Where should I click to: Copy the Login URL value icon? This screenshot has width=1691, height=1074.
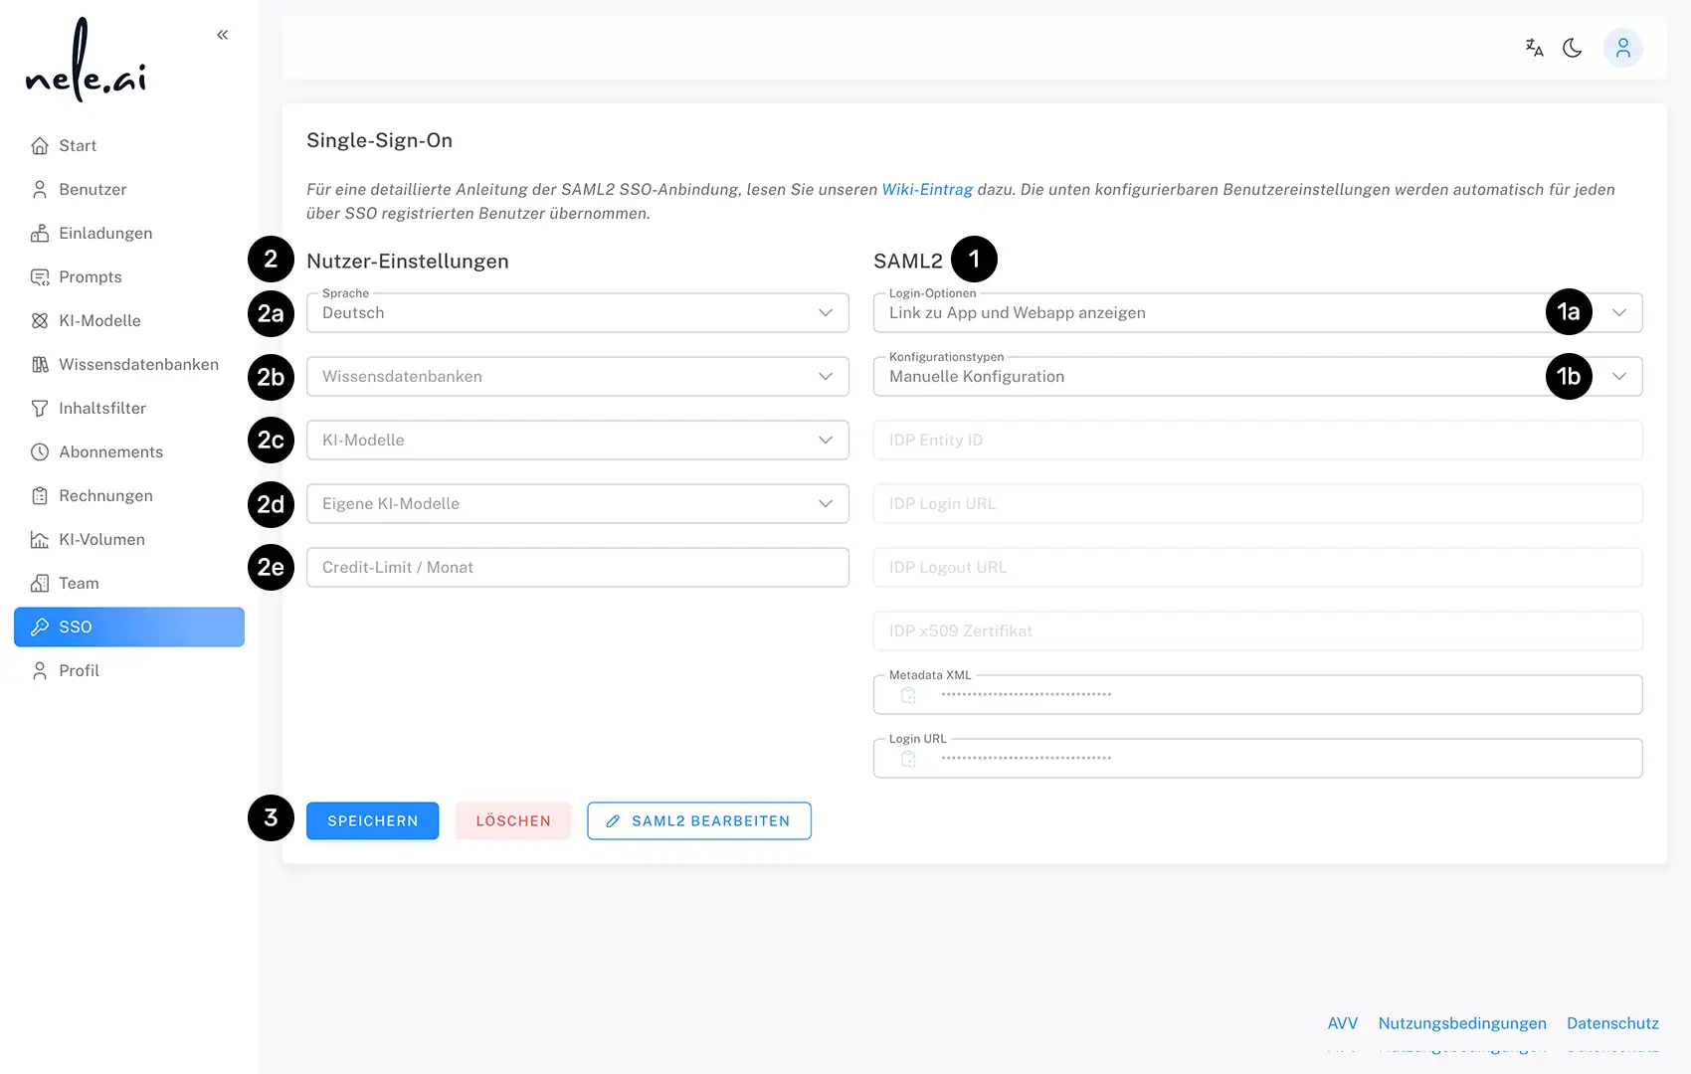(x=908, y=759)
